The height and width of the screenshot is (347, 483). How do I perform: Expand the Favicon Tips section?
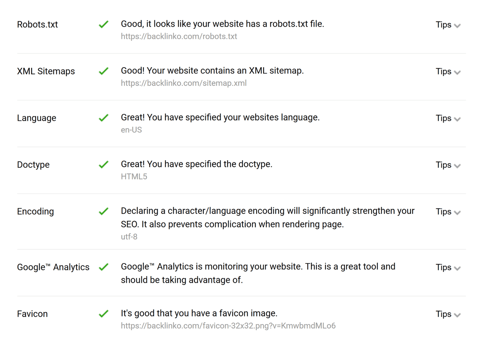coord(448,314)
